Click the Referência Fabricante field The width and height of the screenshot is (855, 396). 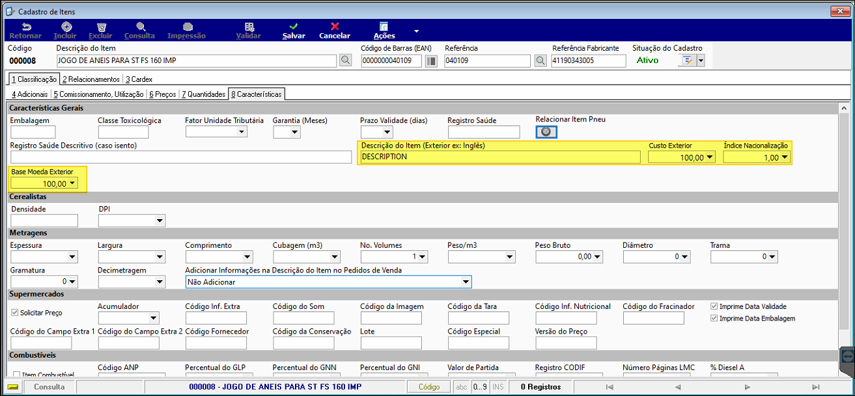point(588,60)
